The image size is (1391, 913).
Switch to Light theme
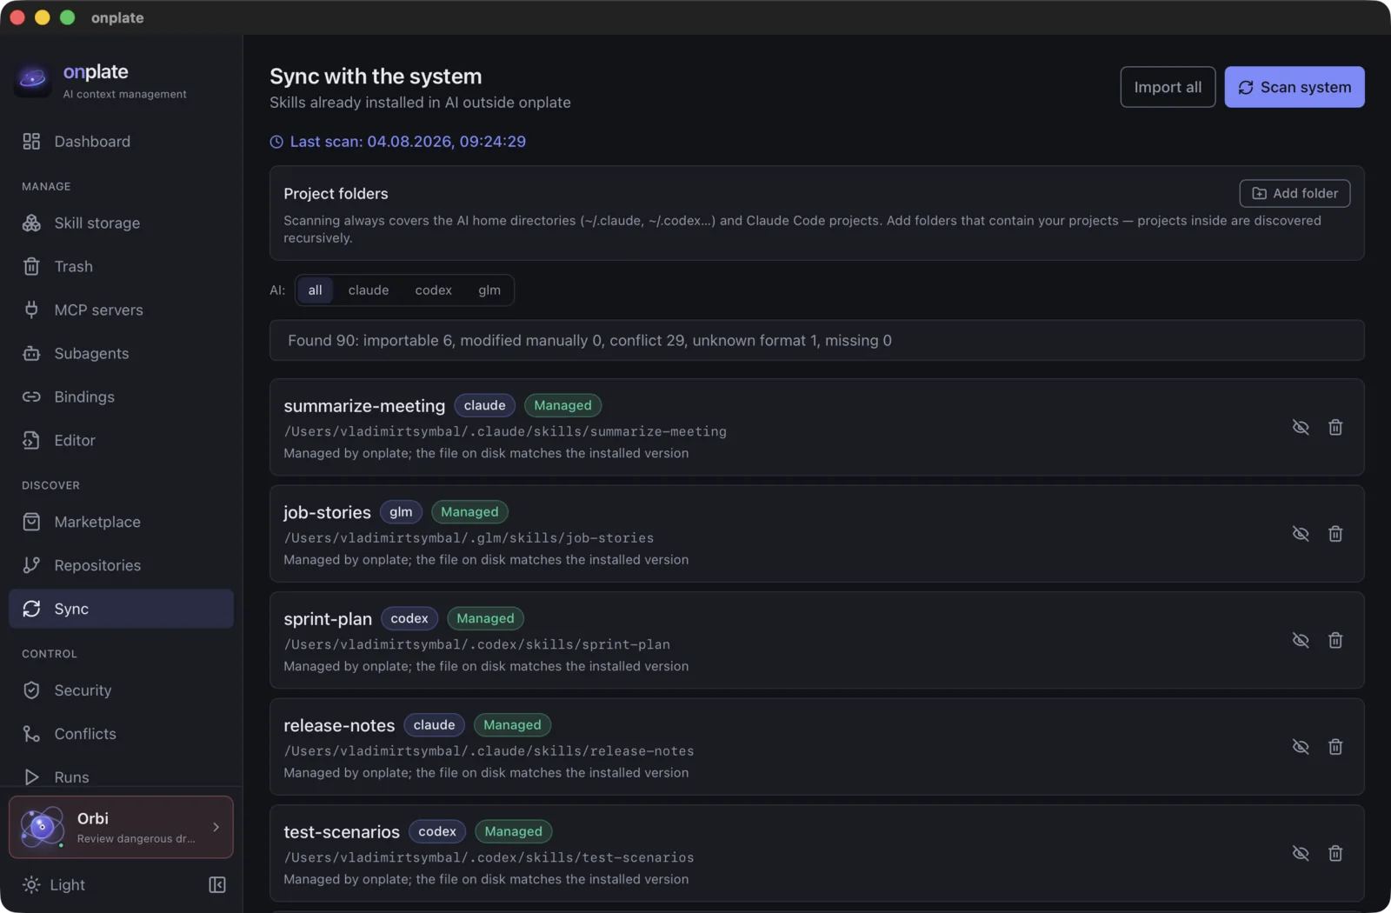point(54,885)
